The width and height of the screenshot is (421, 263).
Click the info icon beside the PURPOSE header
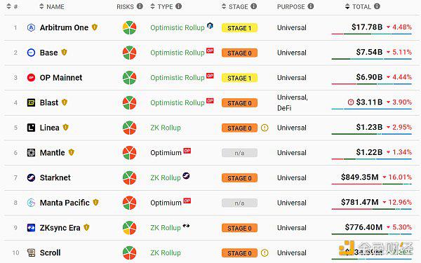click(311, 6)
